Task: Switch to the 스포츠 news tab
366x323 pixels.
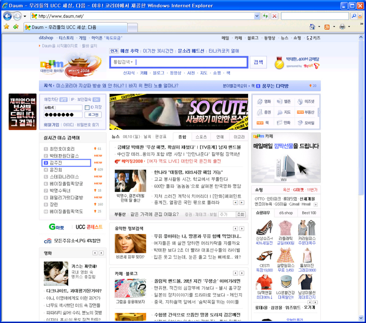Action: tap(201, 137)
